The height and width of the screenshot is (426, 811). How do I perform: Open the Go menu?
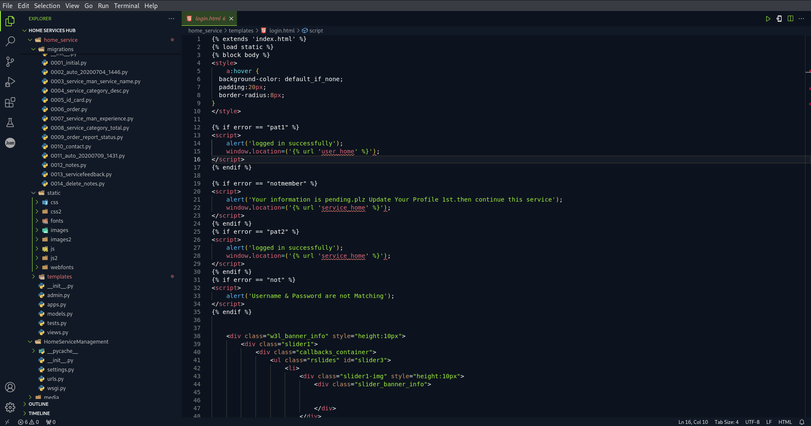click(x=88, y=5)
